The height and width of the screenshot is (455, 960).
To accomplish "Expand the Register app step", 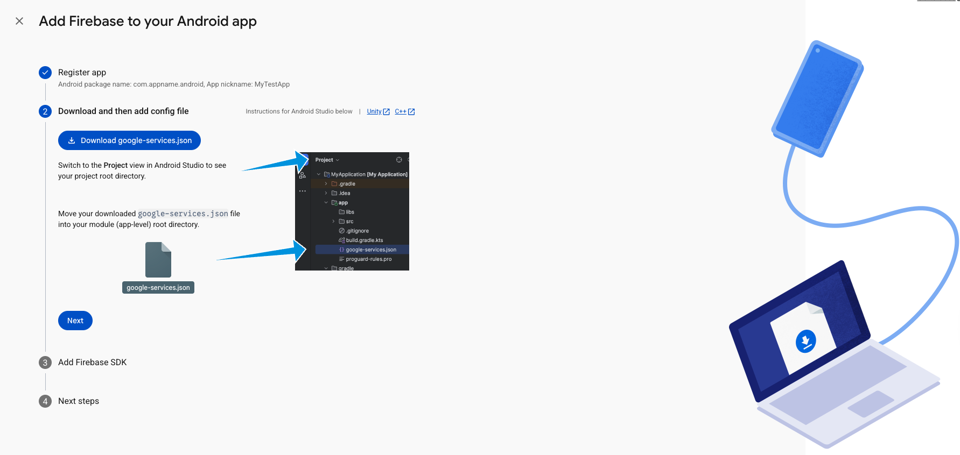I will tap(82, 73).
